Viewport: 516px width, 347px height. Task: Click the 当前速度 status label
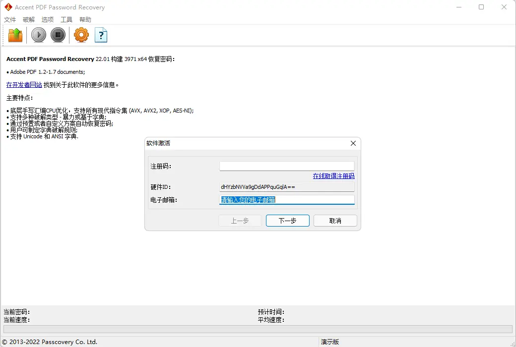click(x=16, y=320)
